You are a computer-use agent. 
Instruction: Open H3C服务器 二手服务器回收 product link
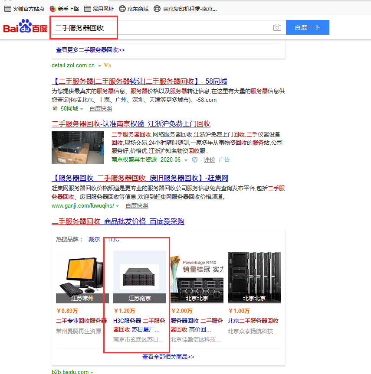click(x=139, y=325)
